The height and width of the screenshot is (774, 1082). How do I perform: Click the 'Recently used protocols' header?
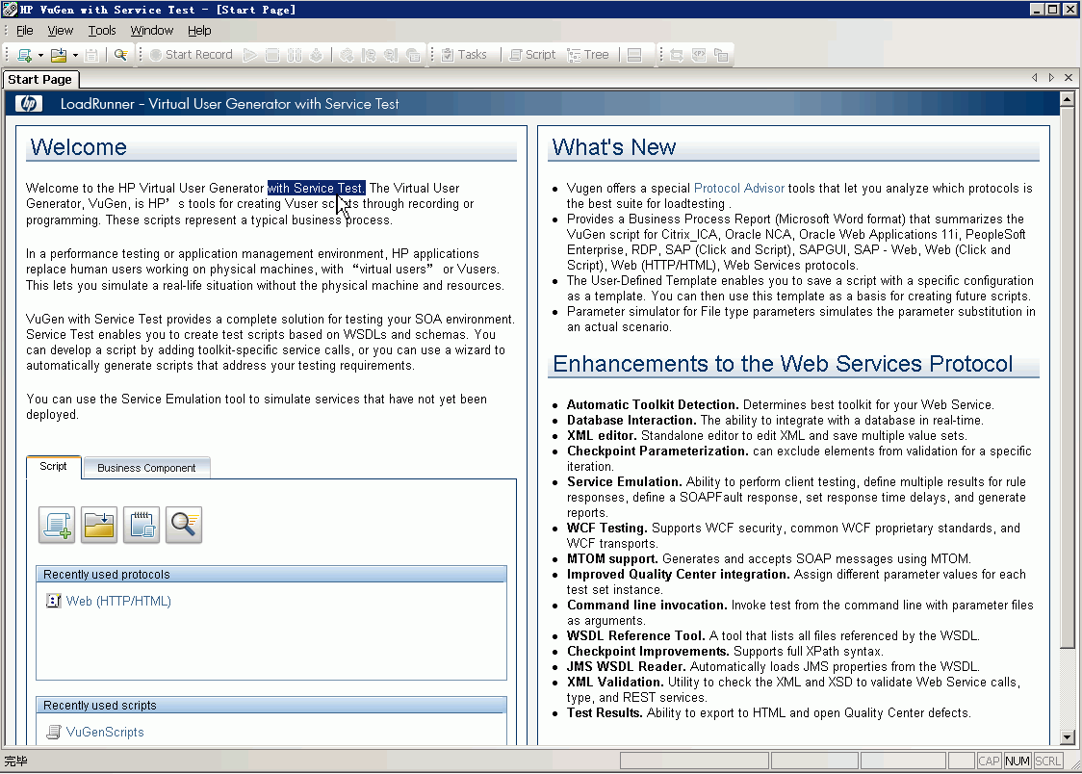(271, 575)
